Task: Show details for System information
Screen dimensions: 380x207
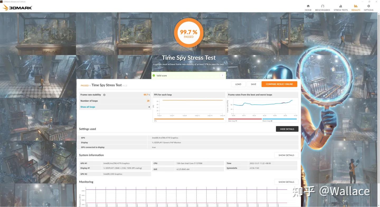Action: click(x=286, y=155)
